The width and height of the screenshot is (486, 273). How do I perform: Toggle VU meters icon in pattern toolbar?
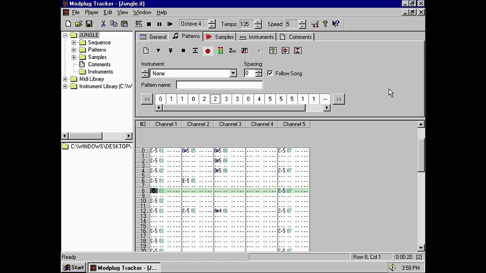220,50
